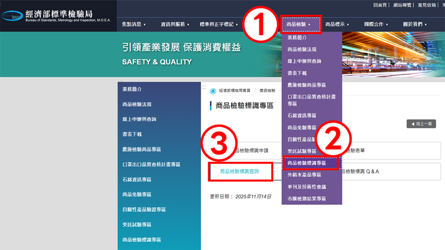Screen dimensions: 445x250
Task: Open 石綿資訊專區 in left sidebar
Action: 136,179
